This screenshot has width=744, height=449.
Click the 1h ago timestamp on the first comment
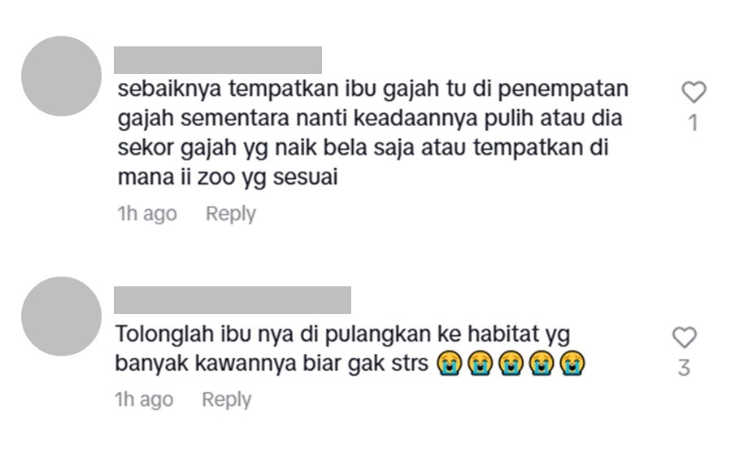click(x=147, y=214)
